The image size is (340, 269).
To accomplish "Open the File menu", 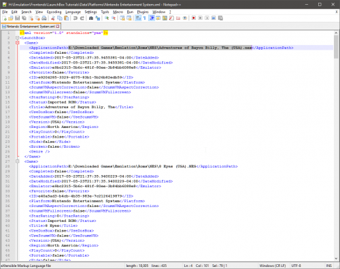I will (x=5, y=12).
